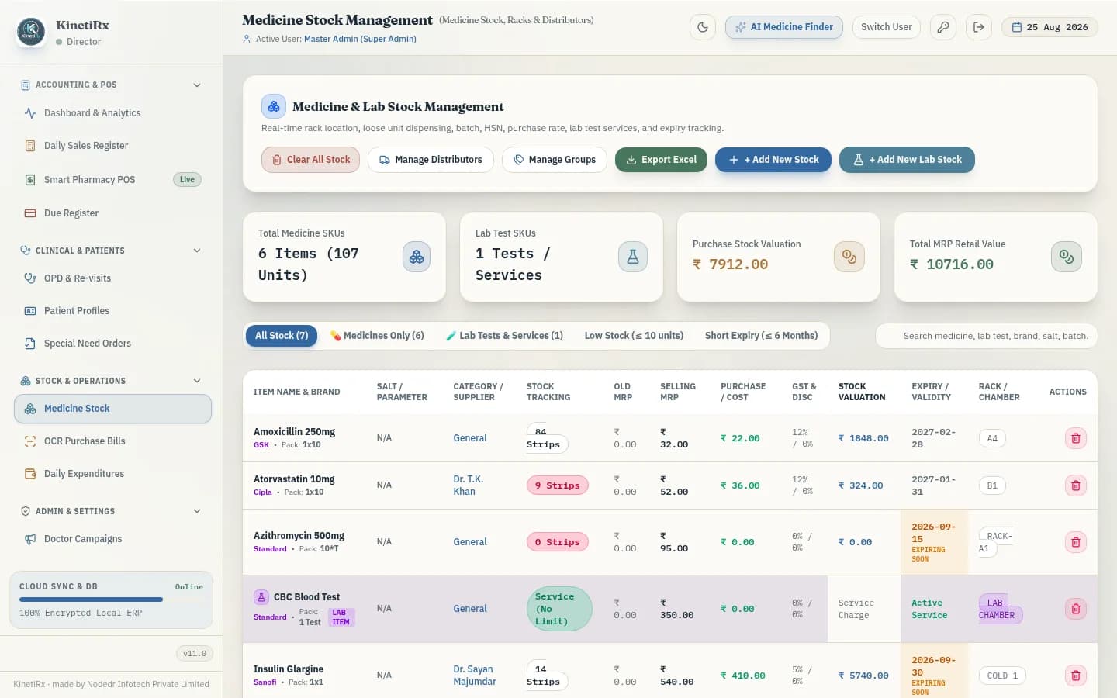Delete the Atorvastatin 10mg row
The height and width of the screenshot is (698, 1117).
[x=1076, y=485]
